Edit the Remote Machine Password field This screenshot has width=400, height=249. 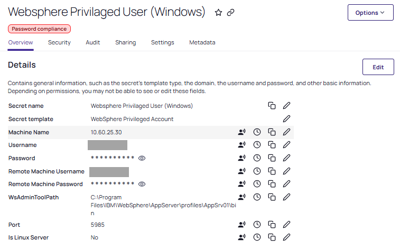[286, 183]
